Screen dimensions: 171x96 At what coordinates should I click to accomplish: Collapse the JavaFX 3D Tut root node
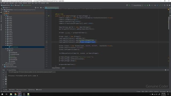click(3, 10)
